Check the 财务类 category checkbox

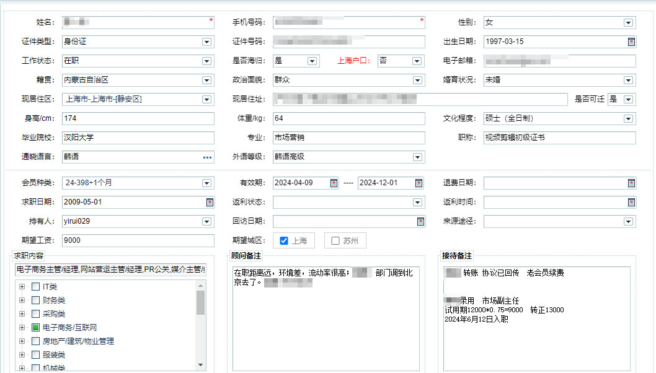click(x=35, y=301)
